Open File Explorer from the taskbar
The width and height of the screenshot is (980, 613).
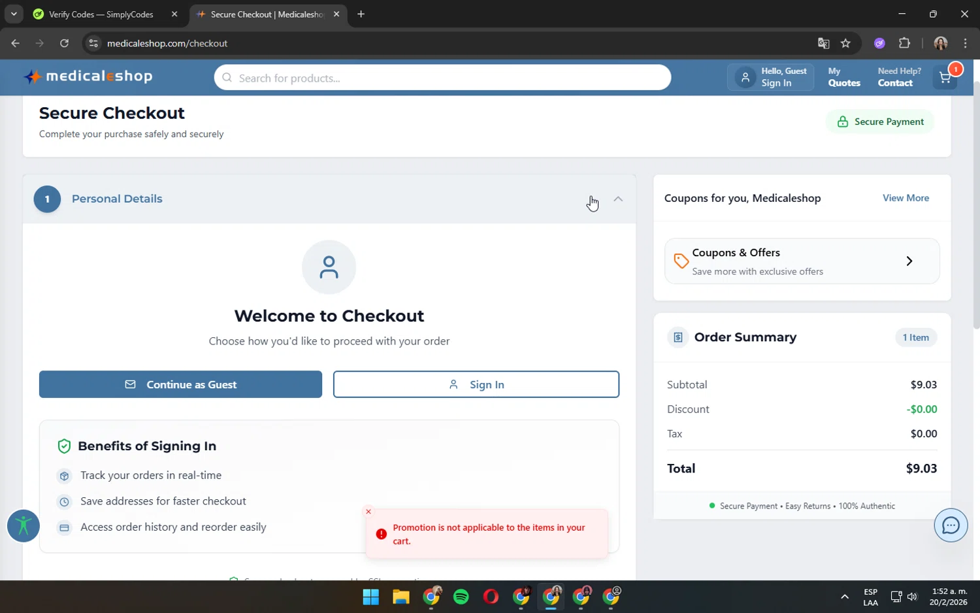click(x=400, y=597)
